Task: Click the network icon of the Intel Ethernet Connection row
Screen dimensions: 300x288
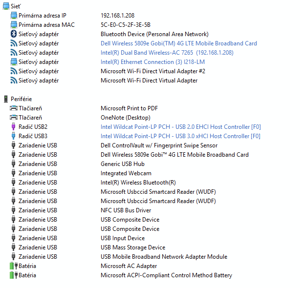Action: 14,62
